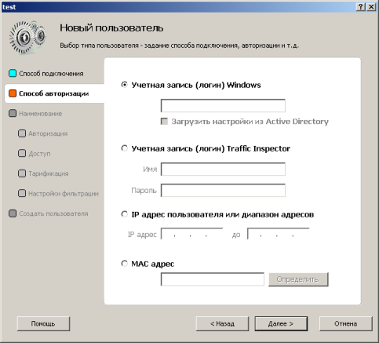379x343 pixels.
Task: Select the MAC адрес radio option
Action: pos(125,264)
